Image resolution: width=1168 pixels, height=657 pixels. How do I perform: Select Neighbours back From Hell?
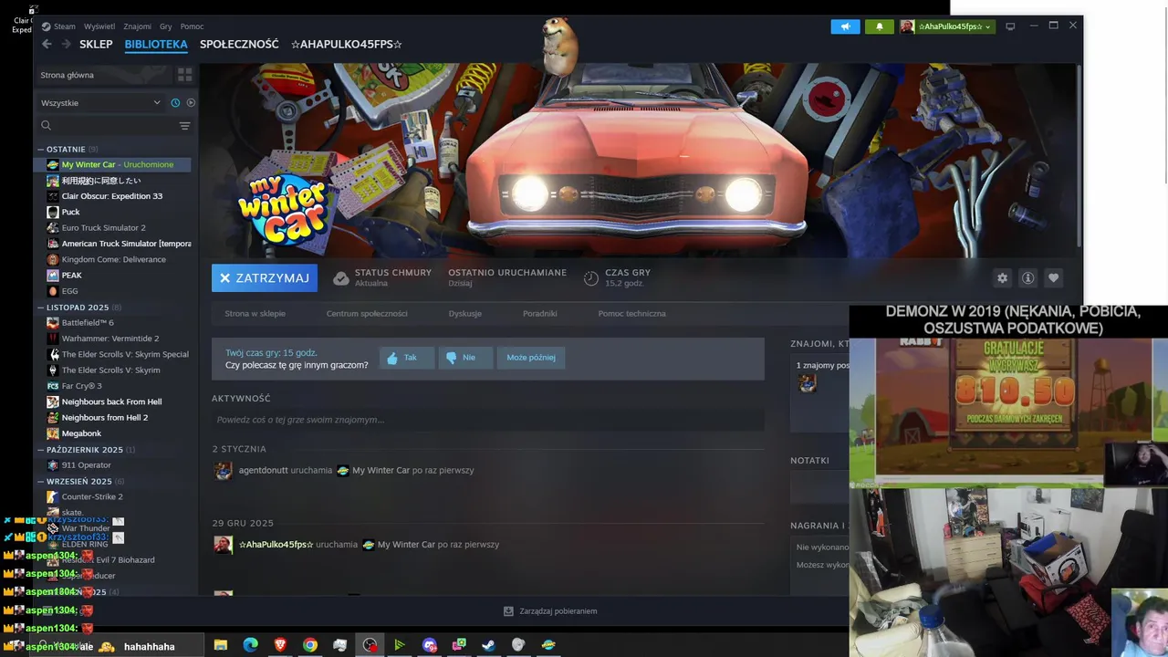[113, 401]
